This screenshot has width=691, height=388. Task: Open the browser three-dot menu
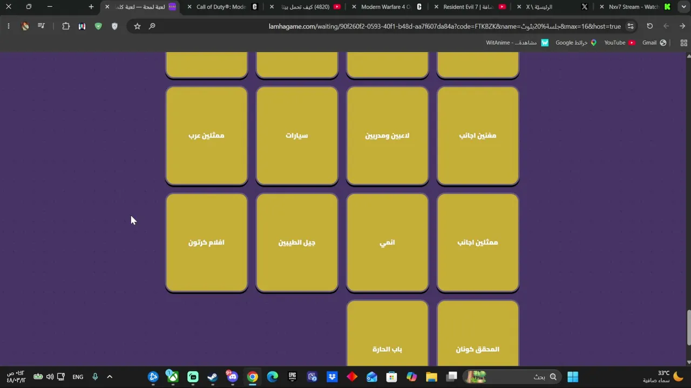tap(9, 26)
